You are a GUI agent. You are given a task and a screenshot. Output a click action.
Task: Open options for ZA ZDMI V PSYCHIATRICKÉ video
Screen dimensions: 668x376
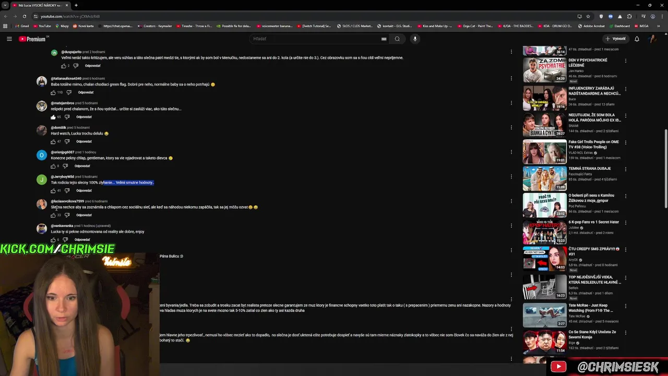pos(625,61)
